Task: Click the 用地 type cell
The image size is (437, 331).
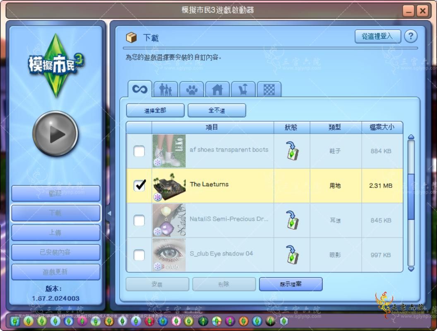Action: [335, 185]
